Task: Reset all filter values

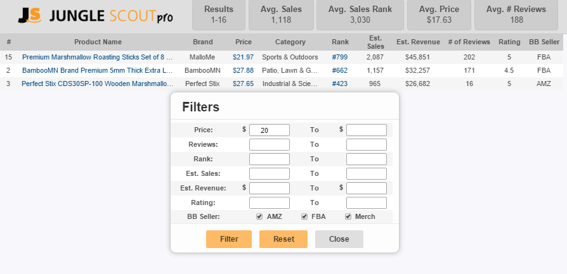Action: [x=283, y=239]
